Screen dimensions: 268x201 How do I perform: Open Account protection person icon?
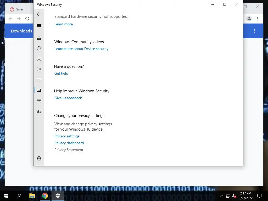point(39,59)
